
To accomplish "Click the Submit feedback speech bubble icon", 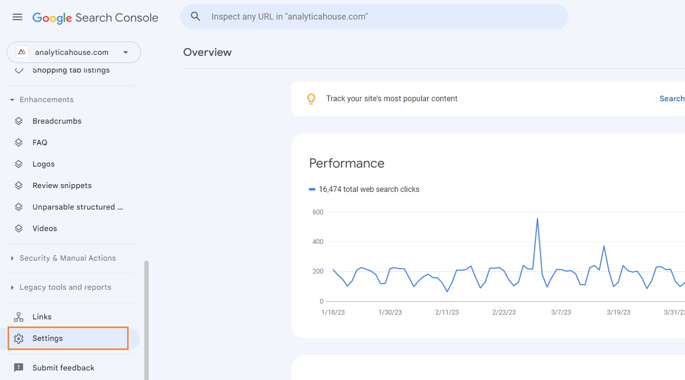I will pyautogui.click(x=19, y=368).
